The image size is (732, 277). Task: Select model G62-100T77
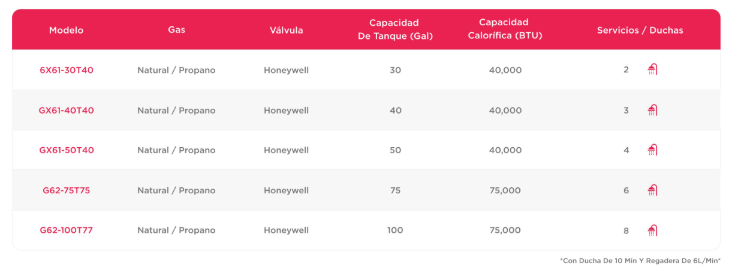click(x=67, y=230)
